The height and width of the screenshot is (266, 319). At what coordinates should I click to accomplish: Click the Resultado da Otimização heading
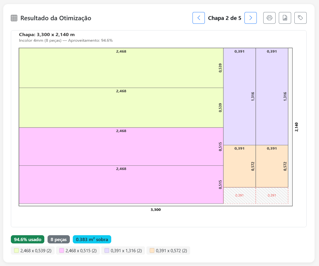(x=56, y=18)
